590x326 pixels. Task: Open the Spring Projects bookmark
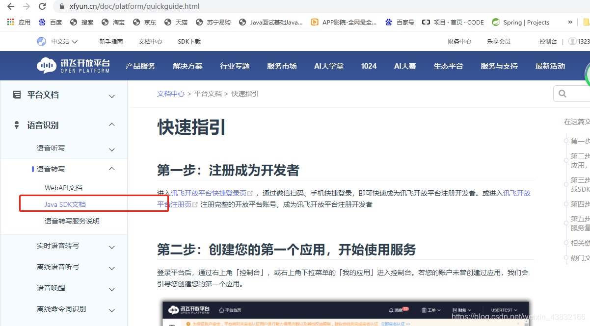click(521, 22)
